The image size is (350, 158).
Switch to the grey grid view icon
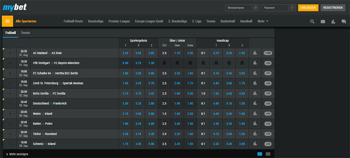coord(268,154)
